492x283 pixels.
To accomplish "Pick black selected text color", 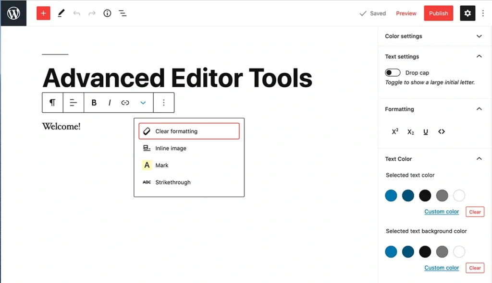I will (x=425, y=196).
